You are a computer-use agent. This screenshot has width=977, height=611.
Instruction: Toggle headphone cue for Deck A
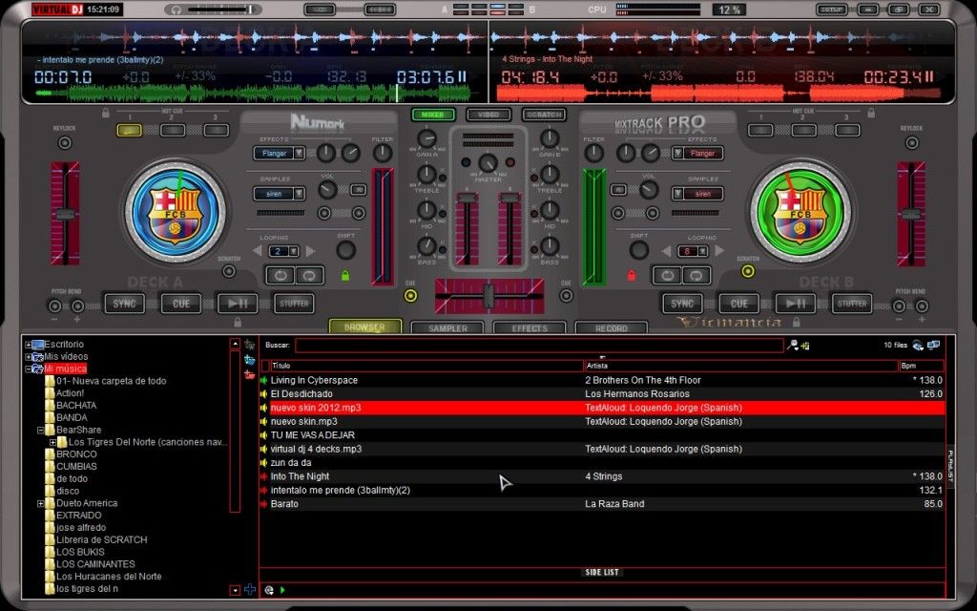[x=410, y=296]
